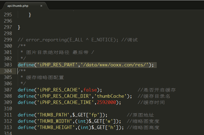Click the comment //原图地址
The image size is (204, 135).
coord(140,115)
